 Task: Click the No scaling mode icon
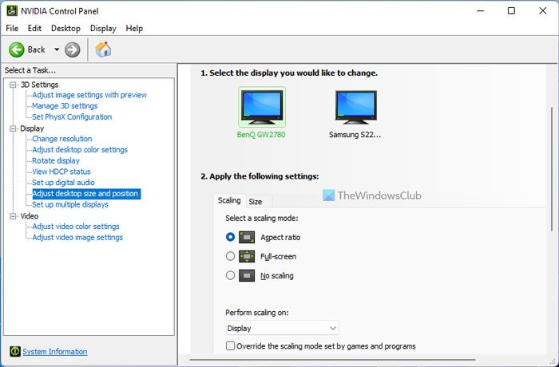point(247,275)
